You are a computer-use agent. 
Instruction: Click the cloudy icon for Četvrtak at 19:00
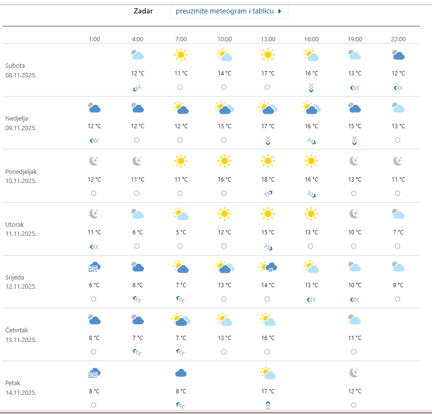tap(355, 320)
